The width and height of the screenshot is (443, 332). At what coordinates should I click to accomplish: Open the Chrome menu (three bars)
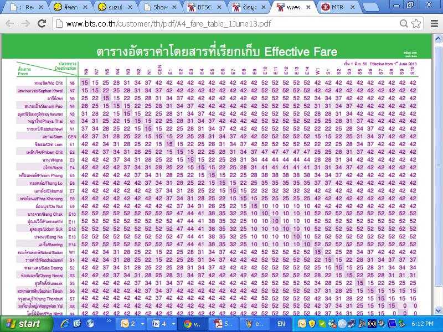click(x=435, y=23)
